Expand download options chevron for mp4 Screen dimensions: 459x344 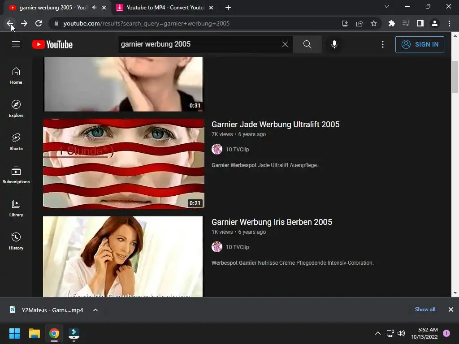(95, 310)
